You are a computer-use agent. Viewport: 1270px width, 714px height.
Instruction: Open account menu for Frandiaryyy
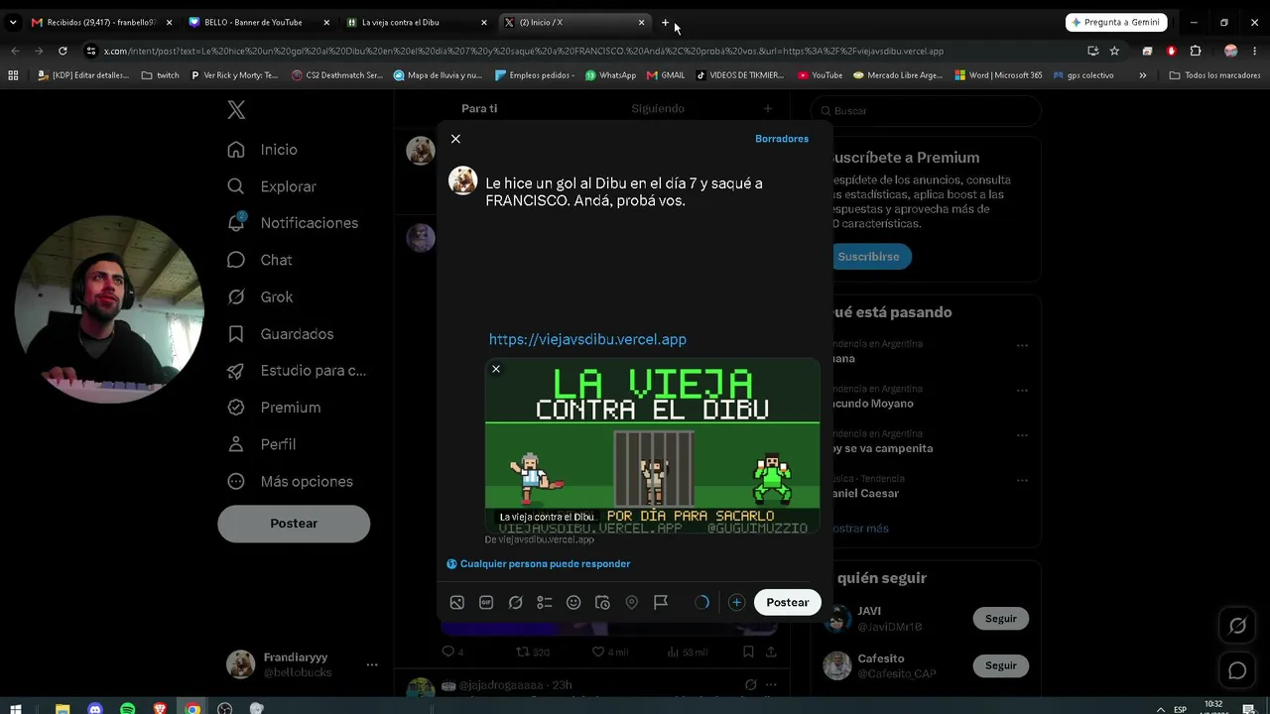302,664
